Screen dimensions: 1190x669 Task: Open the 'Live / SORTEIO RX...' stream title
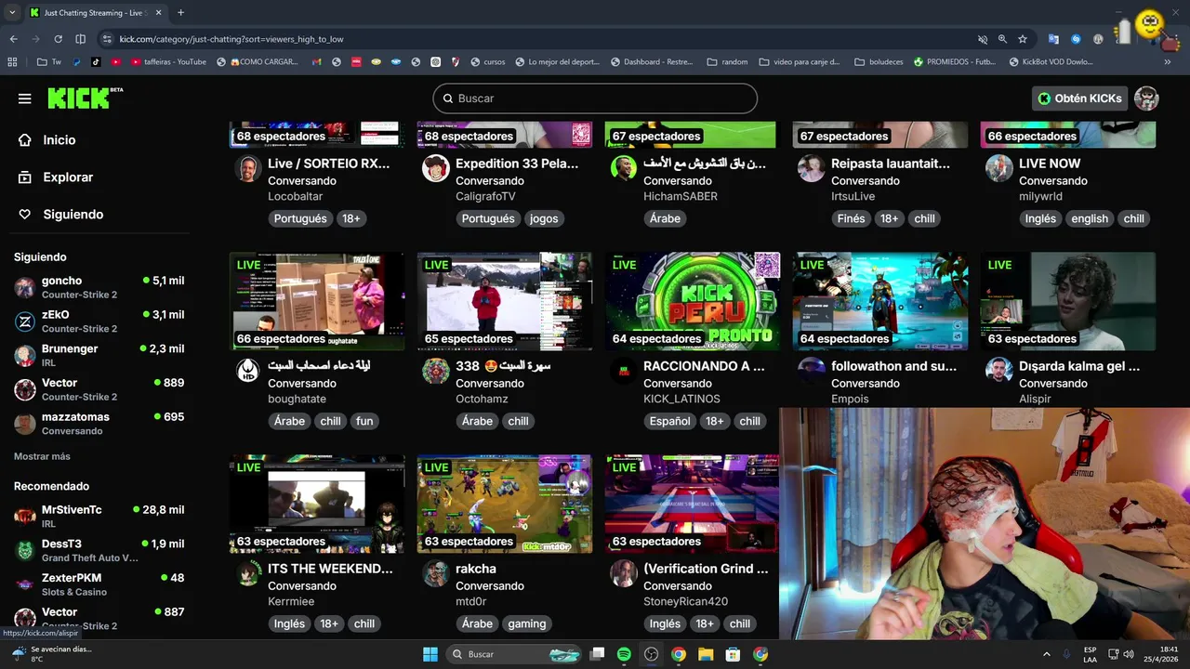[x=329, y=164]
